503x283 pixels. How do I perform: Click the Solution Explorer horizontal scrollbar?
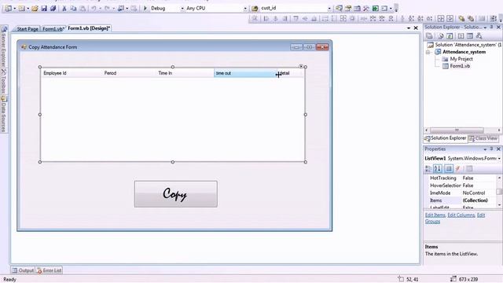457,130
